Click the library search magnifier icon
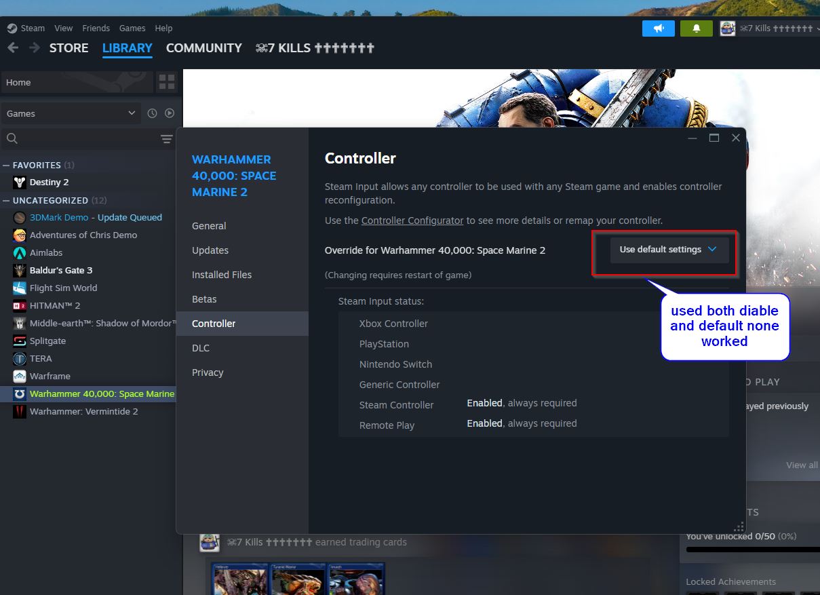Screen dimensions: 820x595 click(x=12, y=139)
